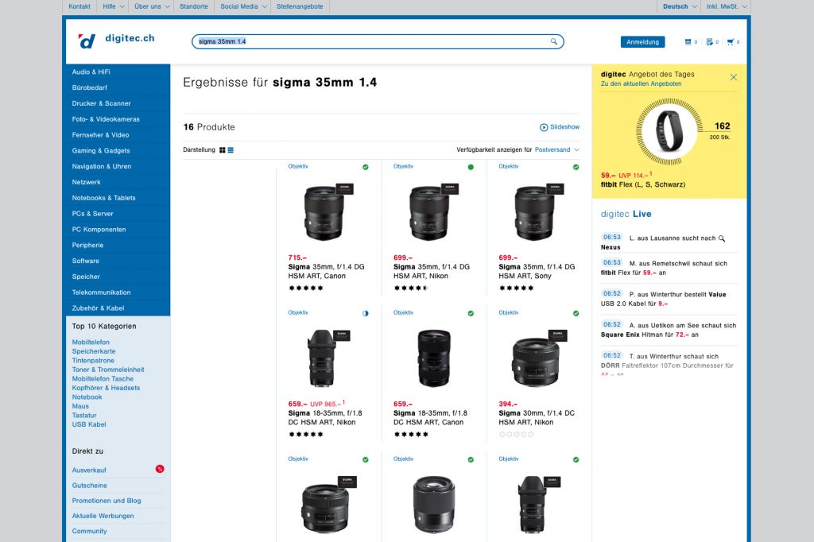Open the Inkl. MwSt. dropdown
Viewport: 814px width, 542px height.
click(x=727, y=6)
